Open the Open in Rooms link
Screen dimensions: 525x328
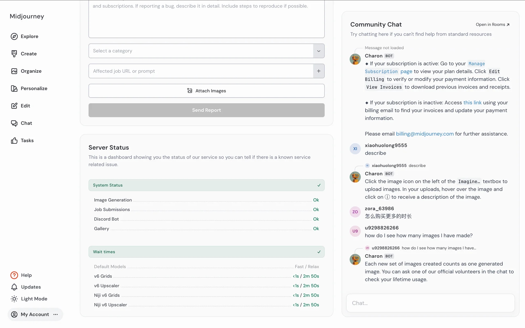click(492, 25)
